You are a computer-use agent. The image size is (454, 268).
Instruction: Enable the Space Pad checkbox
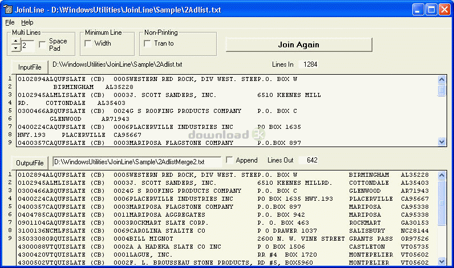click(x=42, y=44)
